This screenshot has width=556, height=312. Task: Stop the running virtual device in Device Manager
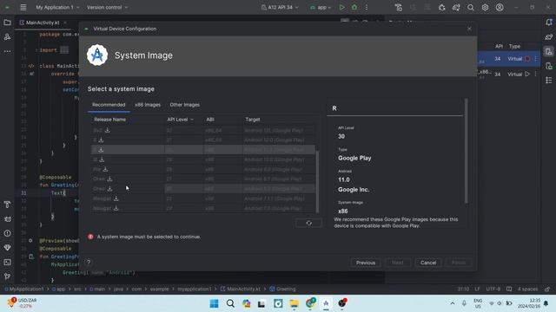click(527, 59)
